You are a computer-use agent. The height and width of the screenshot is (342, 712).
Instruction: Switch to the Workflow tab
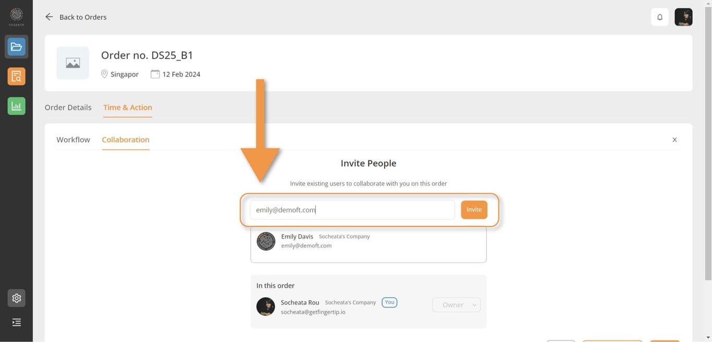pyautogui.click(x=73, y=140)
